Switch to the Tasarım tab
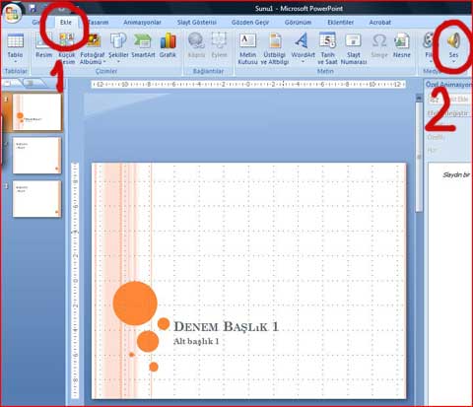Image resolution: width=473 pixels, height=407 pixels. 98,23
